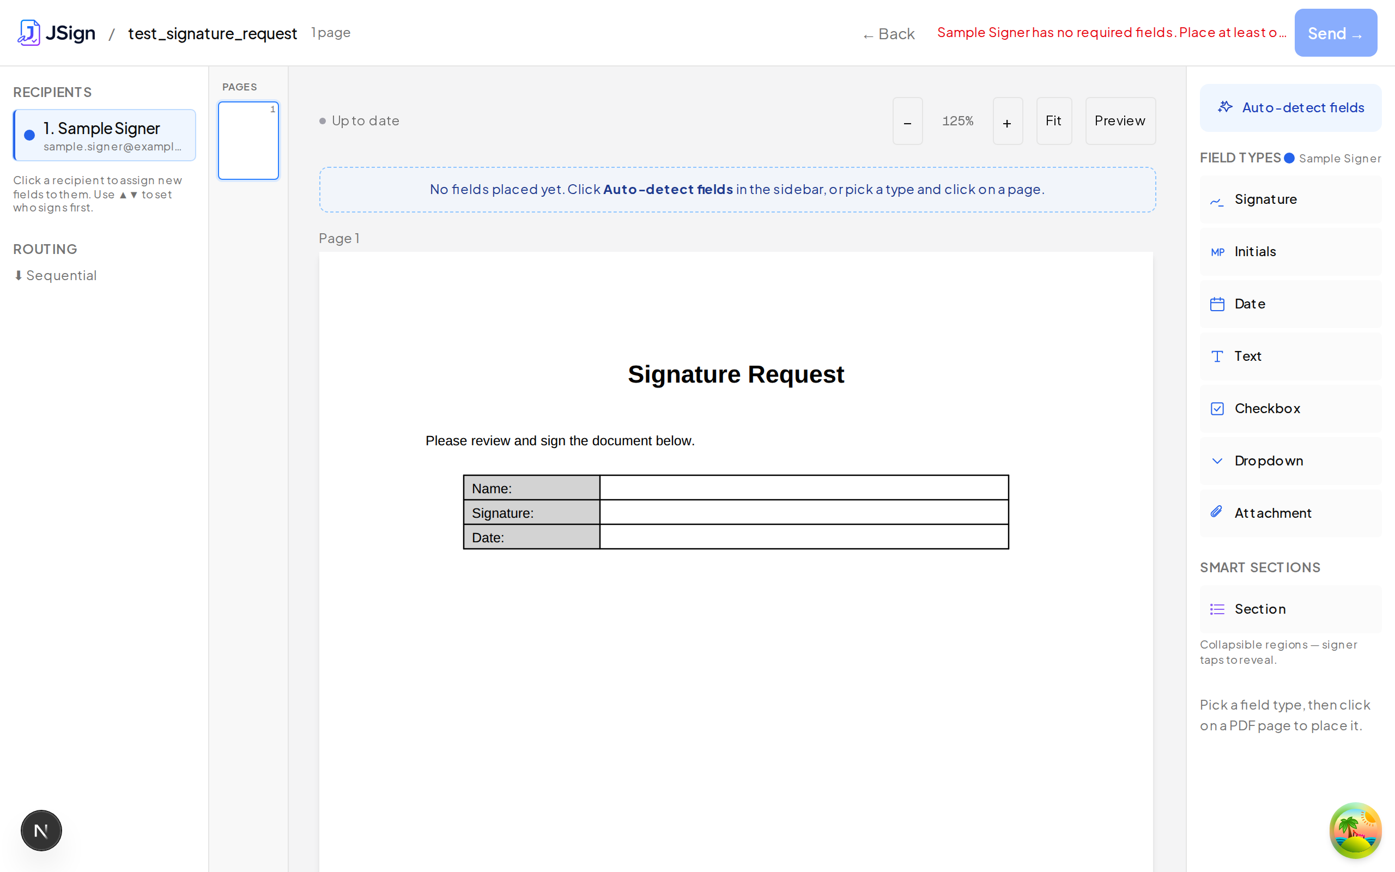Click the Up to date status indicator
This screenshot has width=1395, height=872.
[360, 121]
